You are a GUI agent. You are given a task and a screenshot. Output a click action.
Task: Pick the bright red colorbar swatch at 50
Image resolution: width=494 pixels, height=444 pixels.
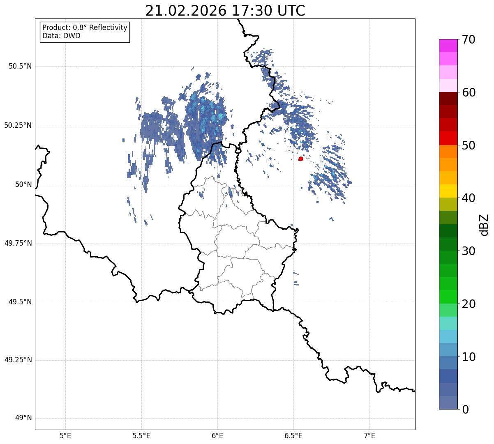448,138
